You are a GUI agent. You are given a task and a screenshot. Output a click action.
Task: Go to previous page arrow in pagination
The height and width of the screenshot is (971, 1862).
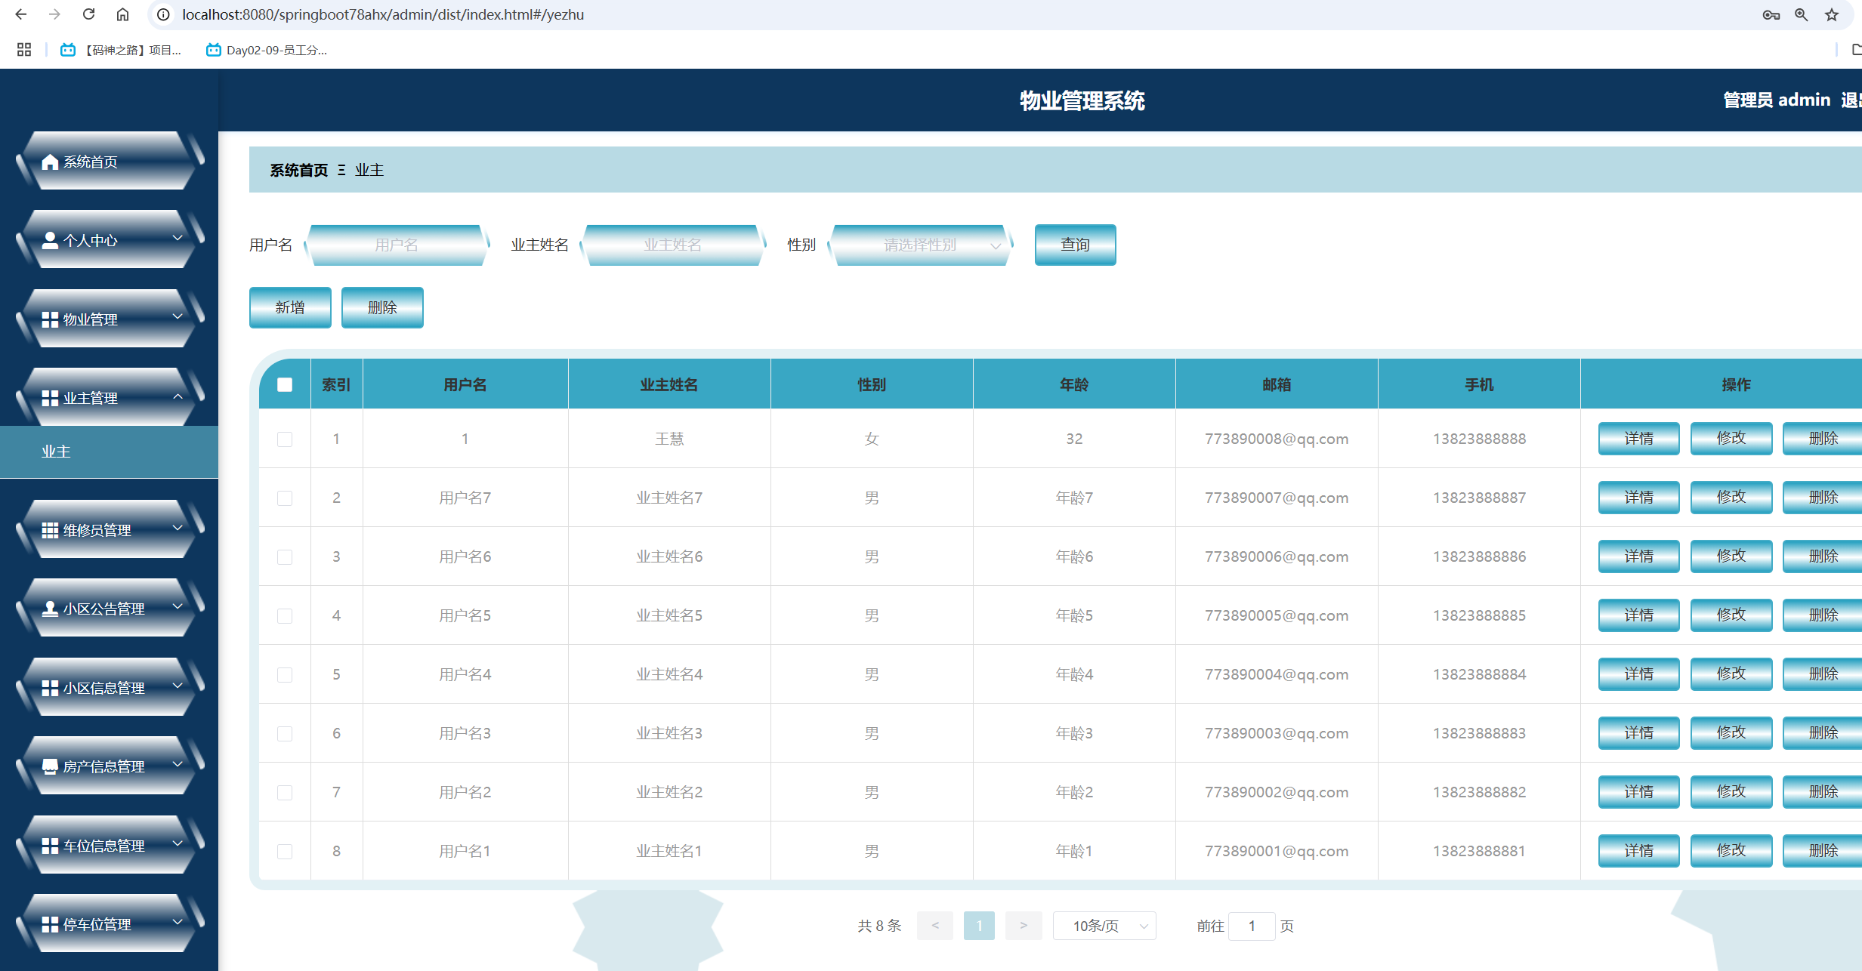pyautogui.click(x=935, y=926)
